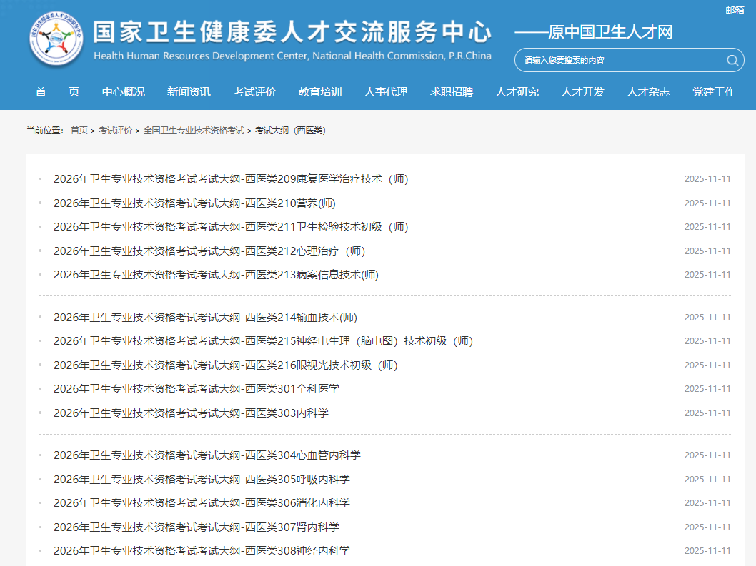Click the organization logo emblem
The image size is (756, 566).
(x=56, y=39)
